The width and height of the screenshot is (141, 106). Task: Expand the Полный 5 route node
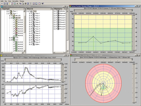54,25
